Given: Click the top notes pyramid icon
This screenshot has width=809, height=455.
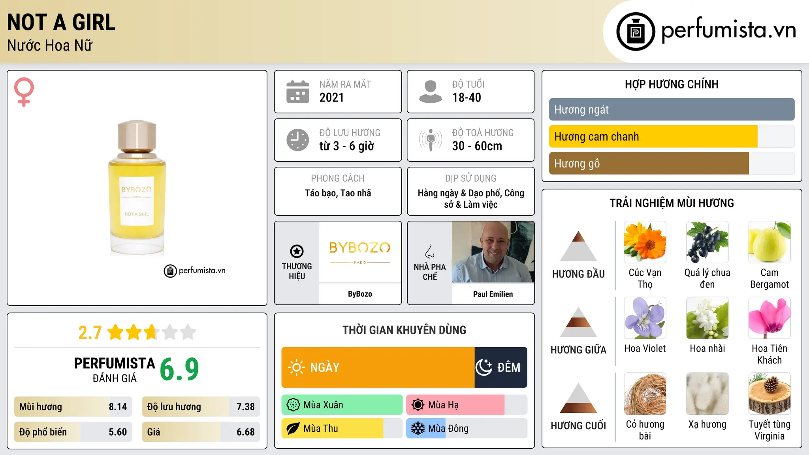Looking at the screenshot, I should point(578,246).
